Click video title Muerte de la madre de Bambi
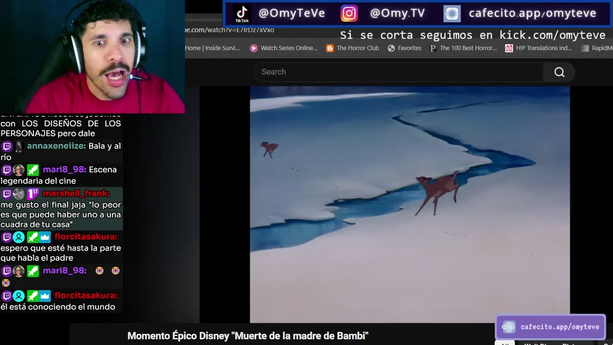The height and width of the screenshot is (345, 613). [x=248, y=336]
